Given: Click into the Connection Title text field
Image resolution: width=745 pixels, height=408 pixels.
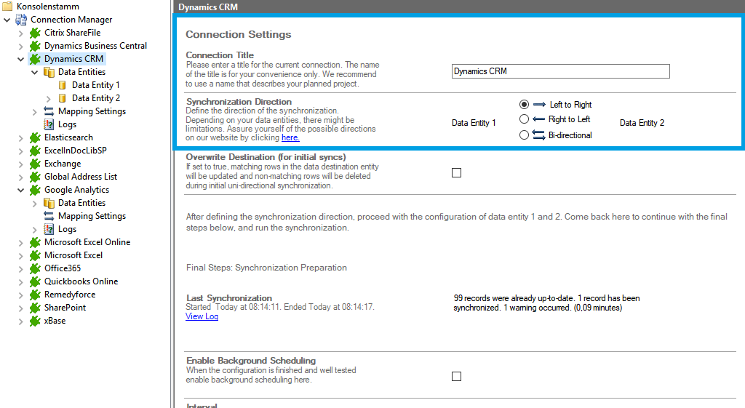Looking at the screenshot, I should click(560, 71).
